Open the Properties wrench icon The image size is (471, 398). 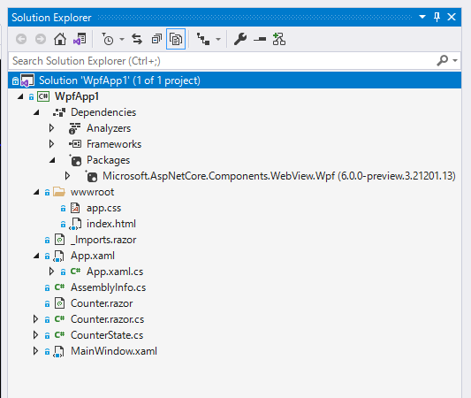240,40
